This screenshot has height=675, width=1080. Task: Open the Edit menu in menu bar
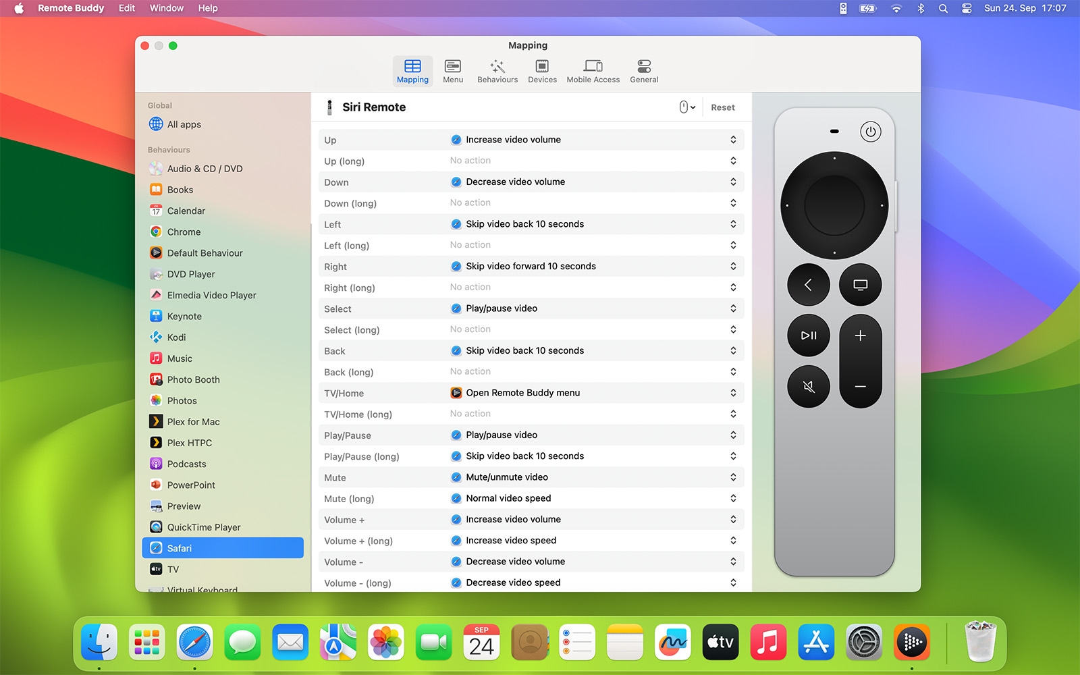click(127, 8)
